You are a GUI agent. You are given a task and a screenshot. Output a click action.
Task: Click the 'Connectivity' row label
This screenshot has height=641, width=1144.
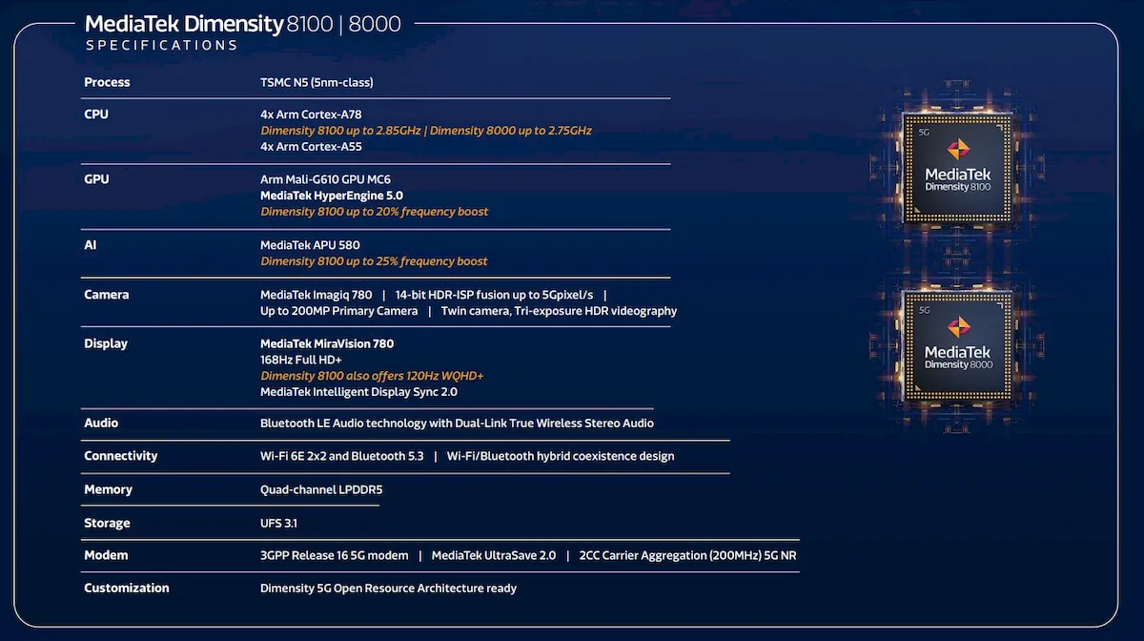pos(121,456)
